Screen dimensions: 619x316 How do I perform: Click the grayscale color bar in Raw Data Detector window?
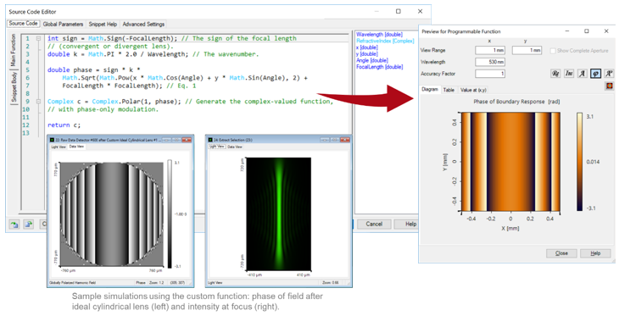pyautogui.click(x=170, y=214)
